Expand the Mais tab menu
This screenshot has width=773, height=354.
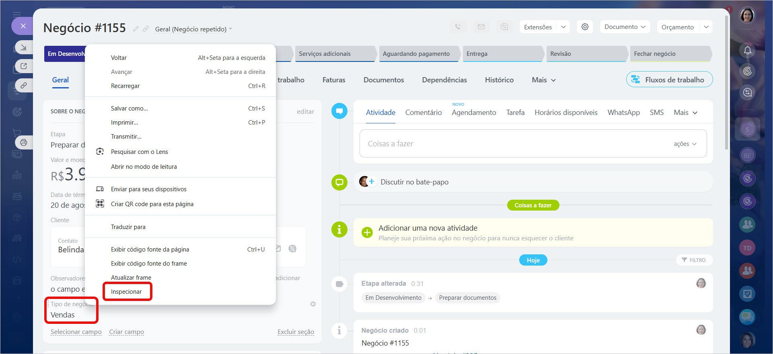543,80
